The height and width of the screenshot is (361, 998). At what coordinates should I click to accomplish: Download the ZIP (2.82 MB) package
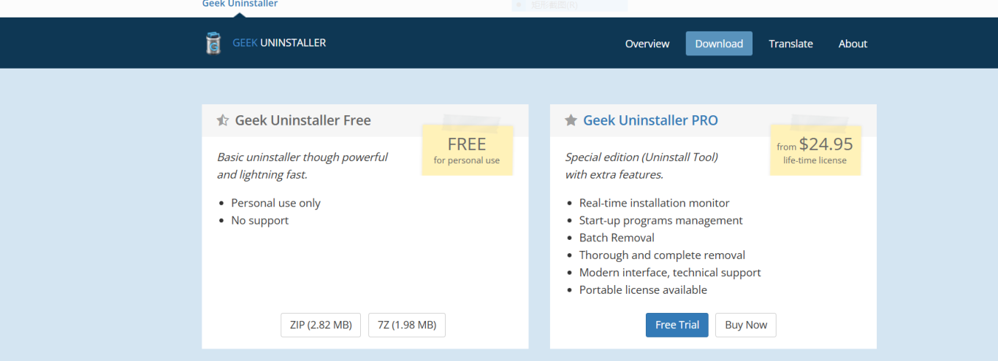tap(321, 325)
